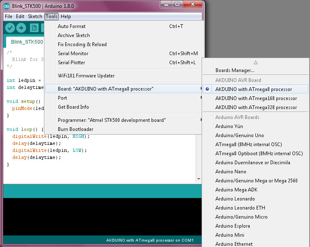Click the New sketch page icon
Image resolution: width=310 pixels, height=247 pixels.
coord(34,28)
